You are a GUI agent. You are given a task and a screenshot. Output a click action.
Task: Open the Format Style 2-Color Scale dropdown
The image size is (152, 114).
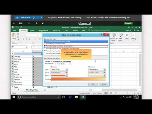click(x=70, y=64)
